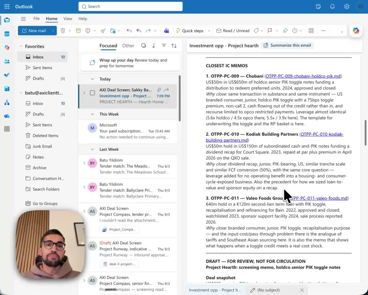Image resolution: width=368 pixels, height=295 pixels.
Task: Collapse the Favorites folder group
Action: 21,46
